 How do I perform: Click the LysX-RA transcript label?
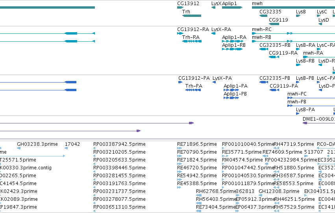221,29
